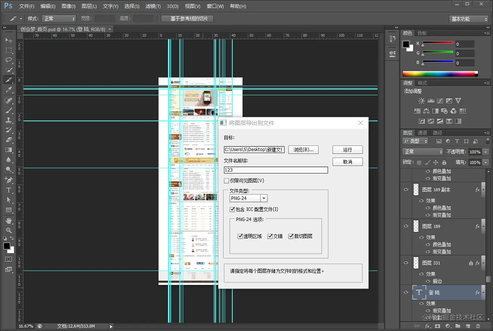The image size is (493, 331).
Task: Switch to the 色板 tab
Action: point(422,33)
